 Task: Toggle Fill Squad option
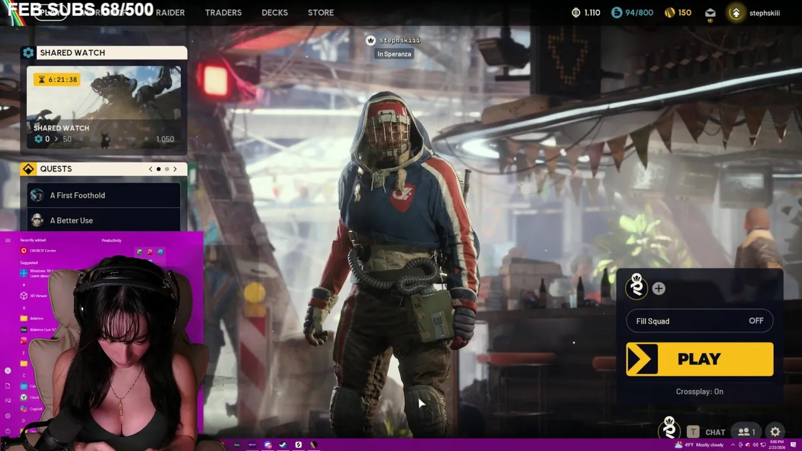699,321
